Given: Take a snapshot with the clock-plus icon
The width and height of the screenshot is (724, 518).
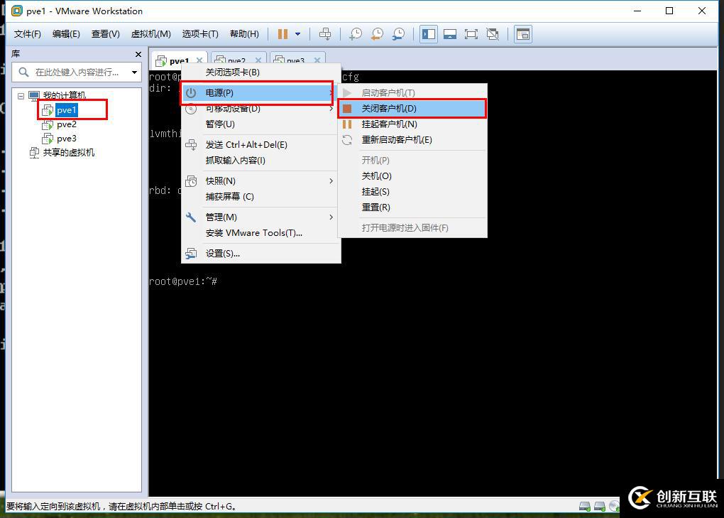Looking at the screenshot, I should tap(356, 33).
